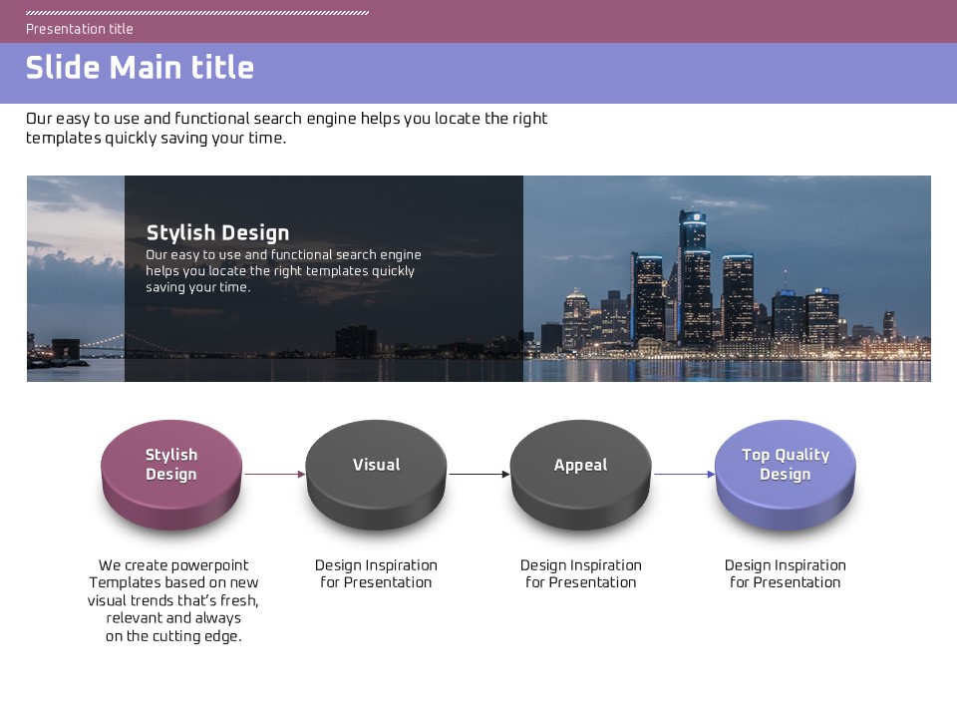Select arrow connecting Visual to Appeal
Screen dimensions: 957x718
(x=478, y=475)
